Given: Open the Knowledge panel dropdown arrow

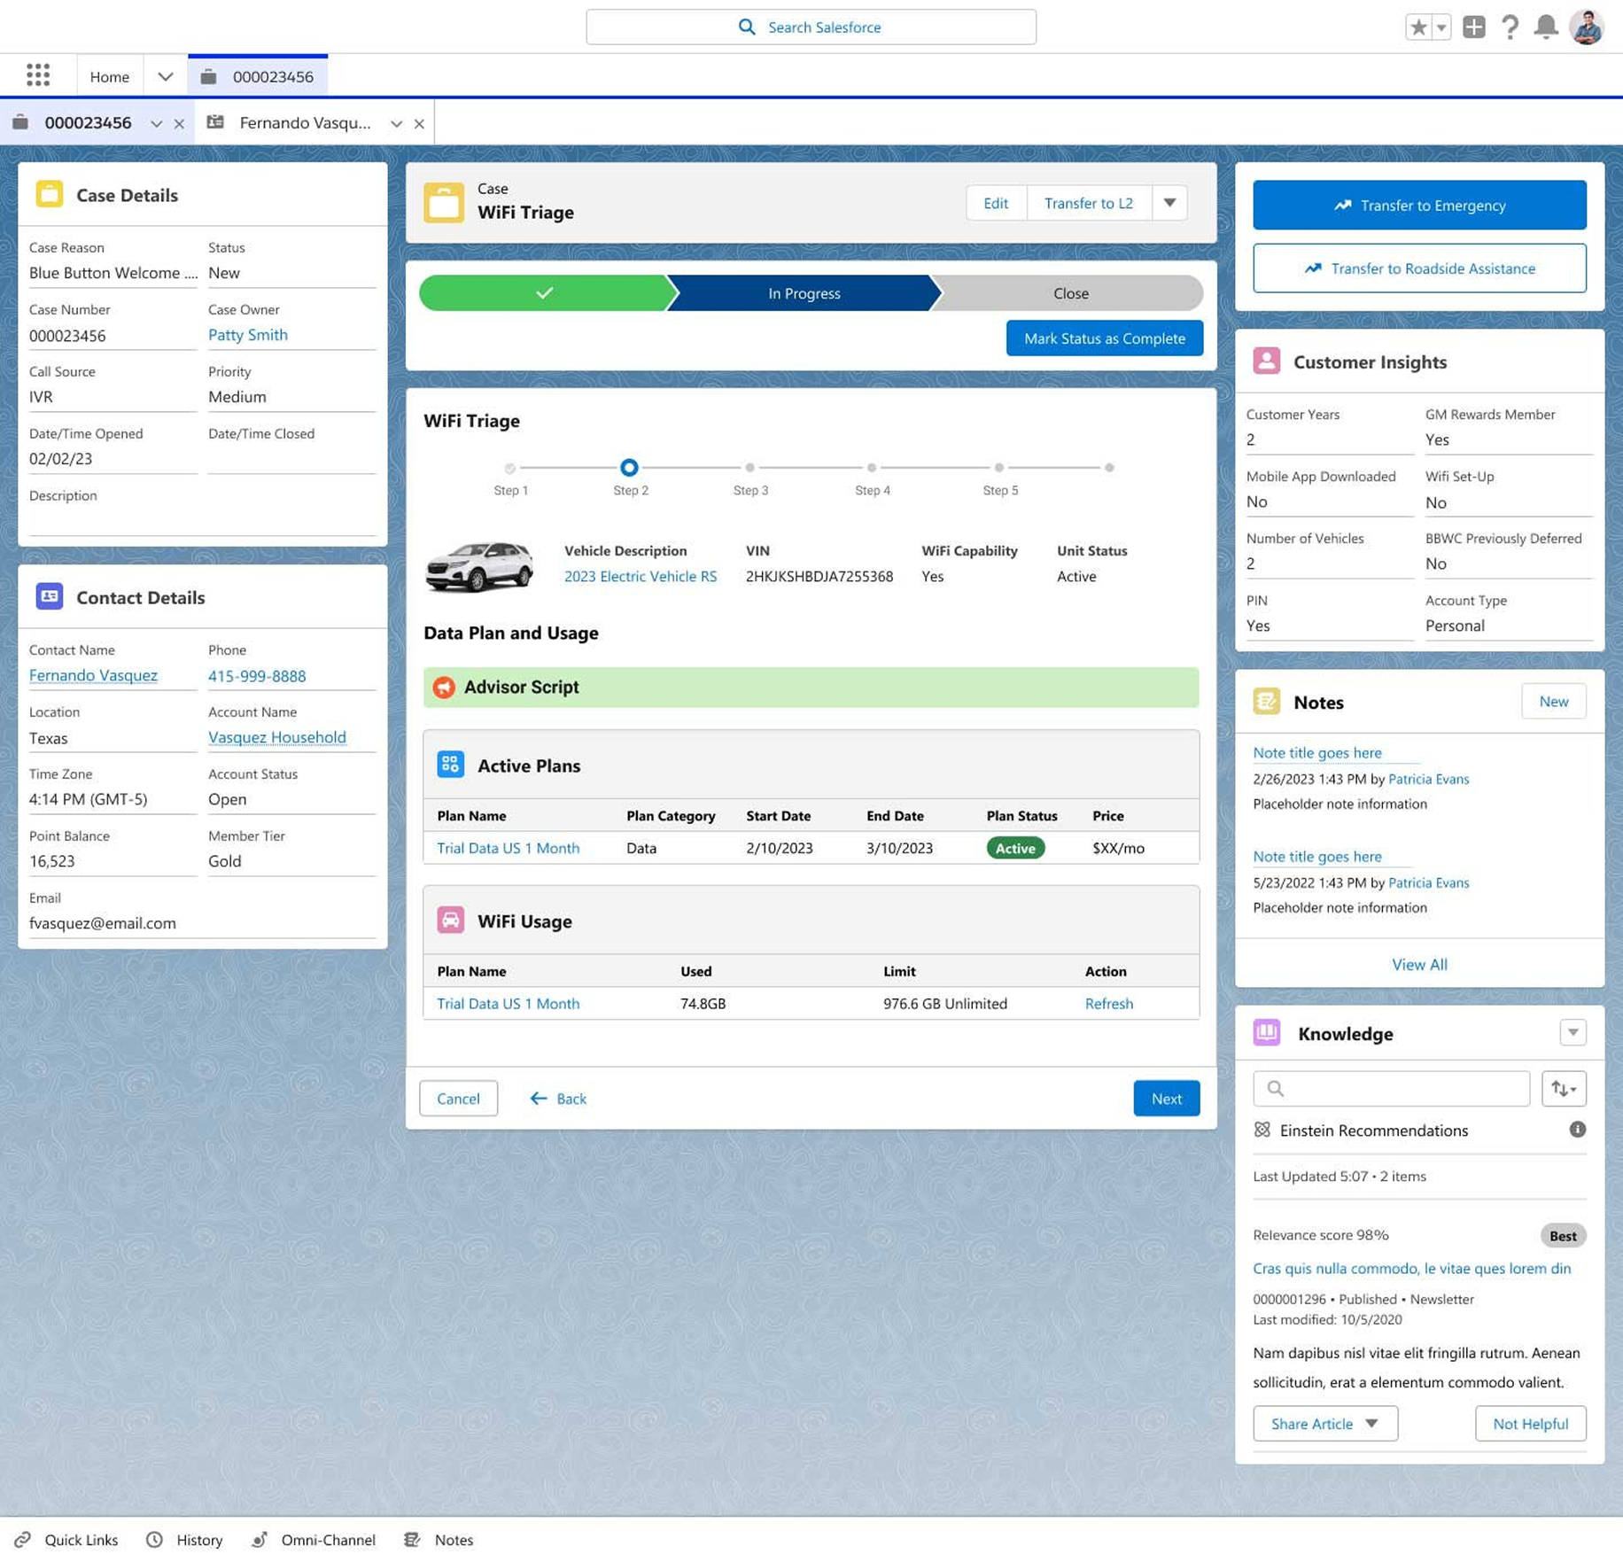Looking at the screenshot, I should (1573, 1032).
